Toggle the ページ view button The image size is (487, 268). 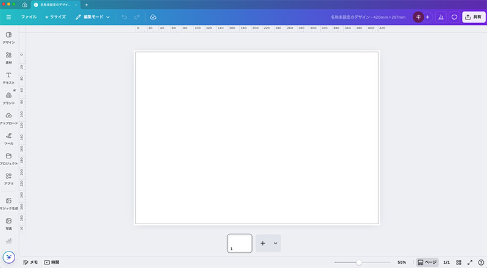coord(427,262)
